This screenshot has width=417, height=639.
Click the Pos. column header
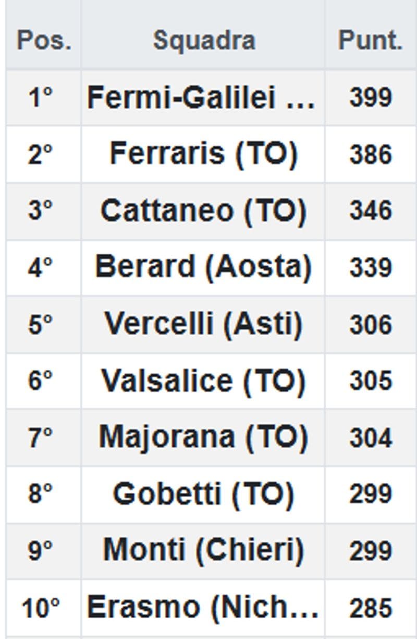[x=44, y=41]
